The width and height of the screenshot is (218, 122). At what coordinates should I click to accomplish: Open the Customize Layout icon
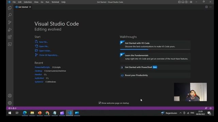pos(191,2)
